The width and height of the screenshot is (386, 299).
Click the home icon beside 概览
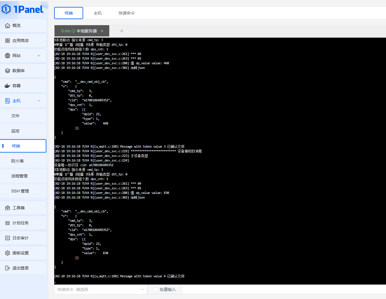coord(8,25)
